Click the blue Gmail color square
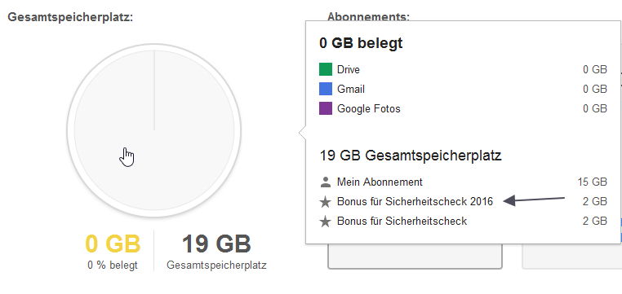 click(325, 89)
